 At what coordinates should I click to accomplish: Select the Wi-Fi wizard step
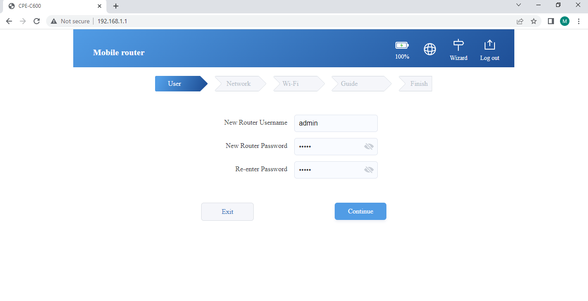[299, 84]
